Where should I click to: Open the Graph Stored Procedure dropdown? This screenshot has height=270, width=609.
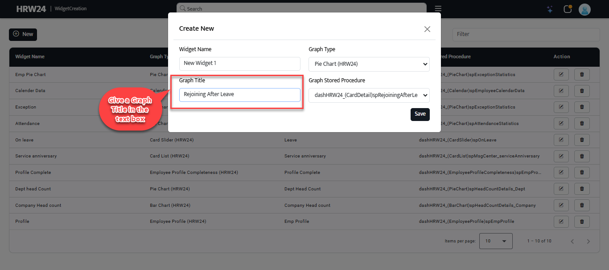pyautogui.click(x=369, y=95)
